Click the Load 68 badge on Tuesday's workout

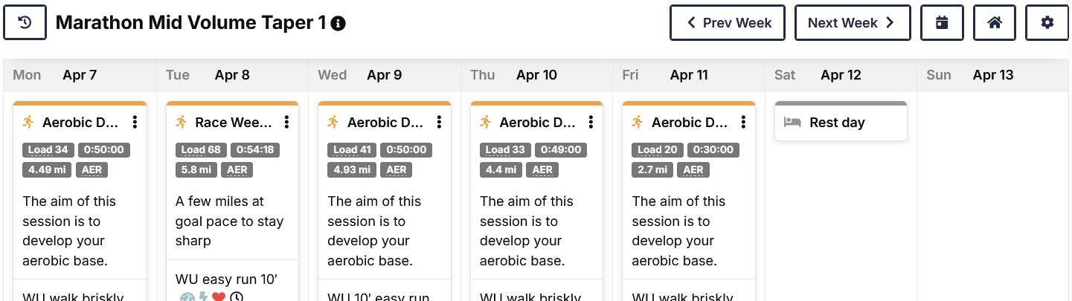tap(201, 149)
